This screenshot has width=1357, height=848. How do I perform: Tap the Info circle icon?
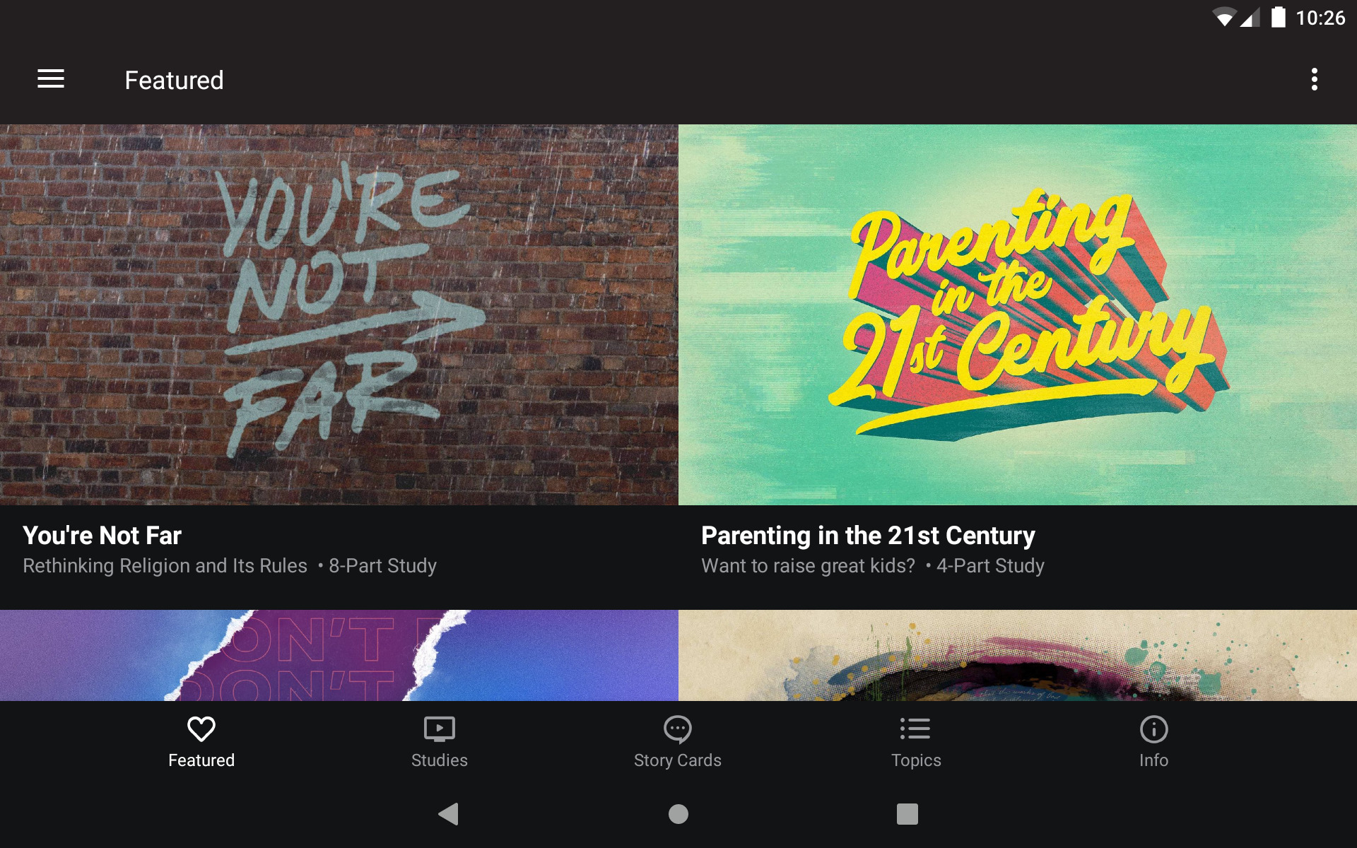(1153, 729)
